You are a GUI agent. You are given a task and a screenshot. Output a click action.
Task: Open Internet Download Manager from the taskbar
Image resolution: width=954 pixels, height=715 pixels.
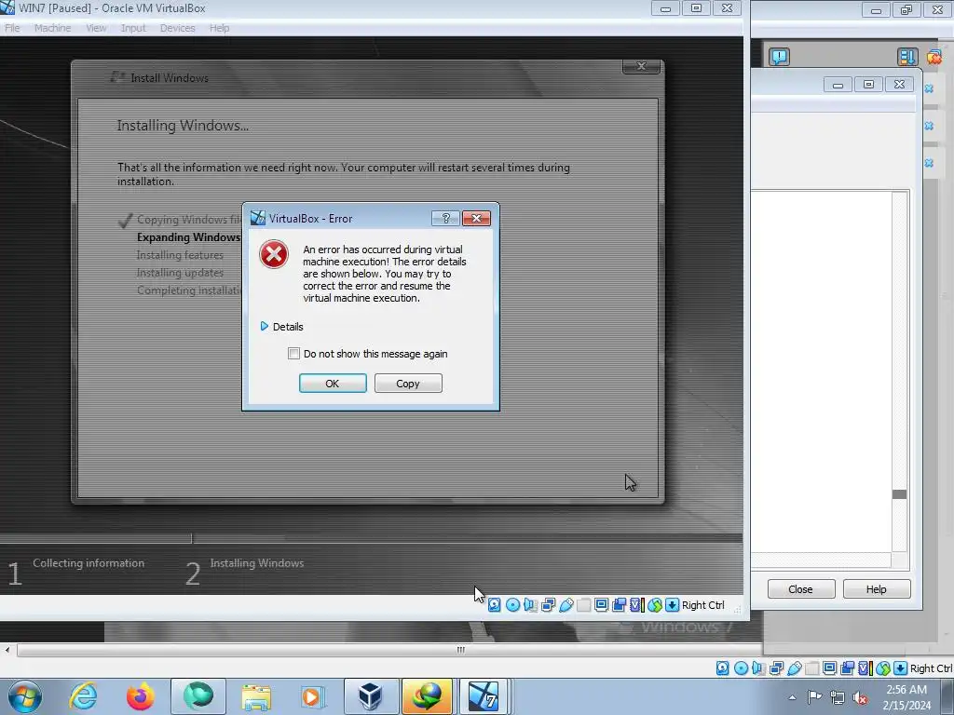[427, 696]
